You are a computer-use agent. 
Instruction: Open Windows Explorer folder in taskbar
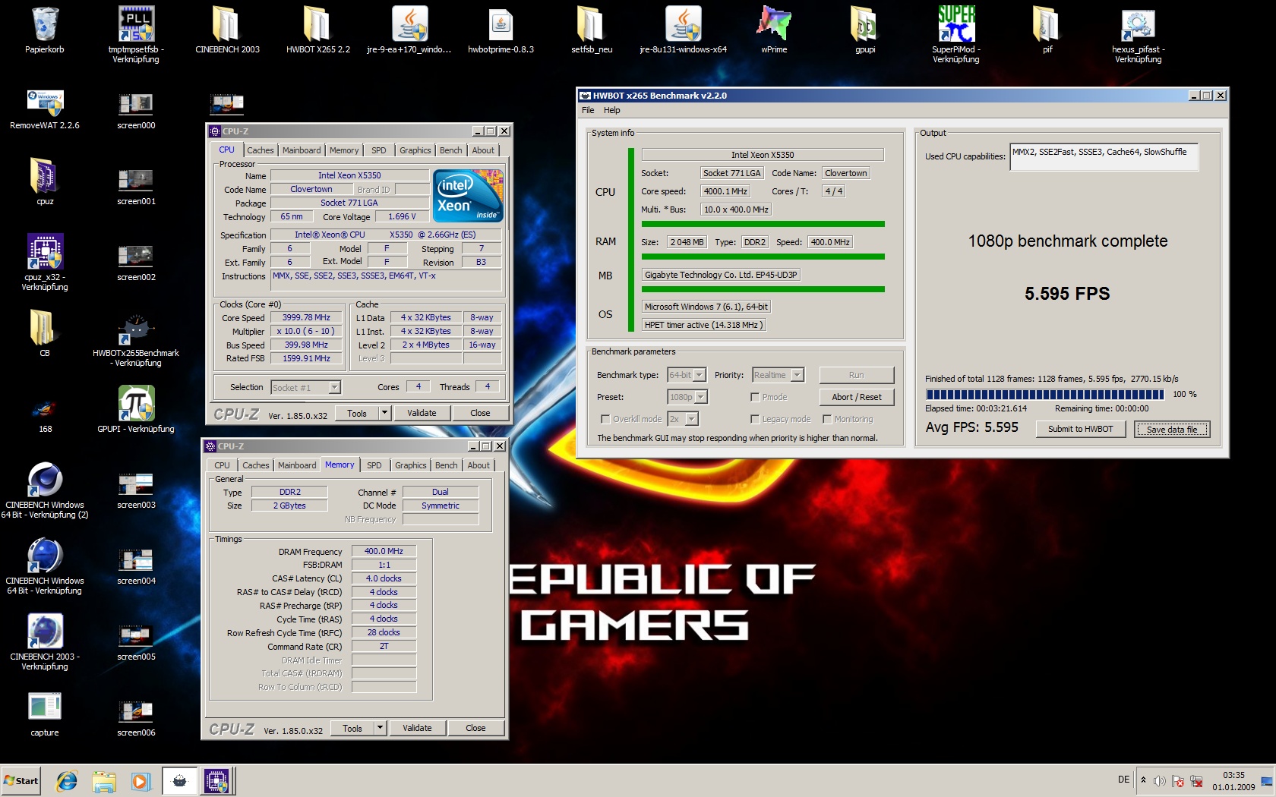coord(104,780)
